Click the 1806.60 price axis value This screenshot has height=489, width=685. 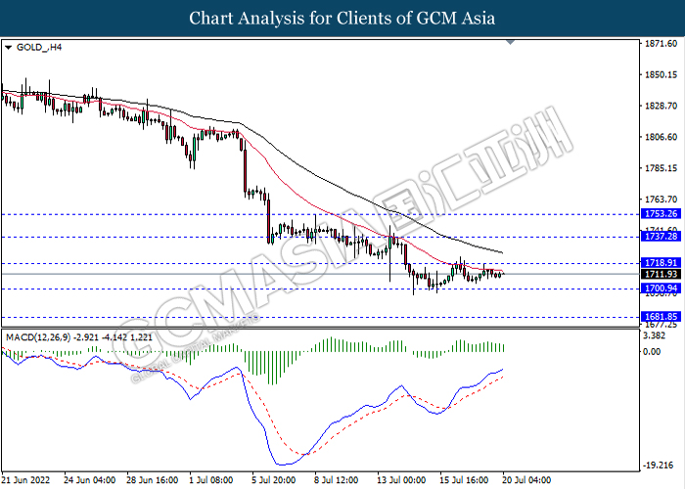coord(661,137)
